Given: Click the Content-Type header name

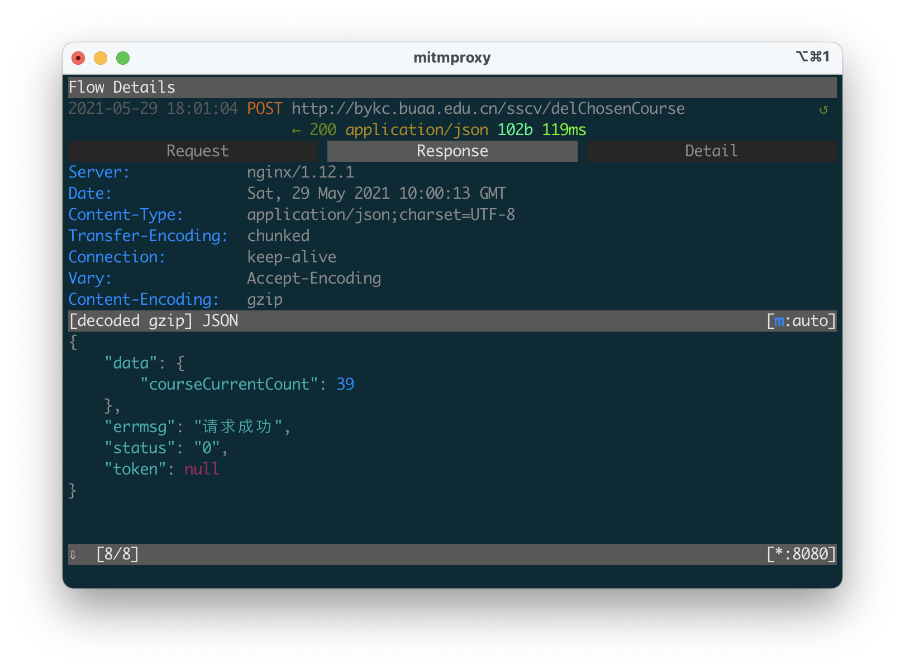Looking at the screenshot, I should coord(126,215).
